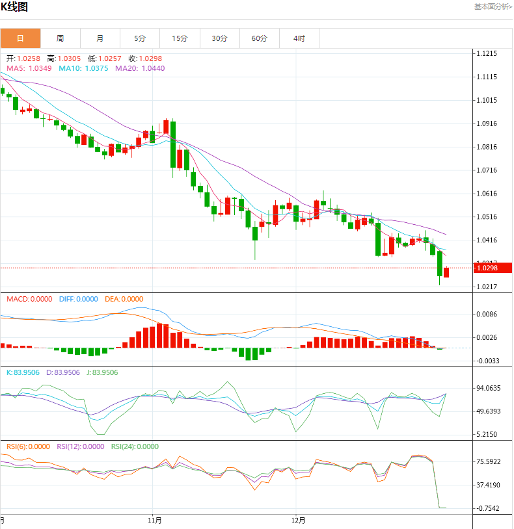
Task: Click the MACD:0.0000 indicator label
Action: point(29,299)
